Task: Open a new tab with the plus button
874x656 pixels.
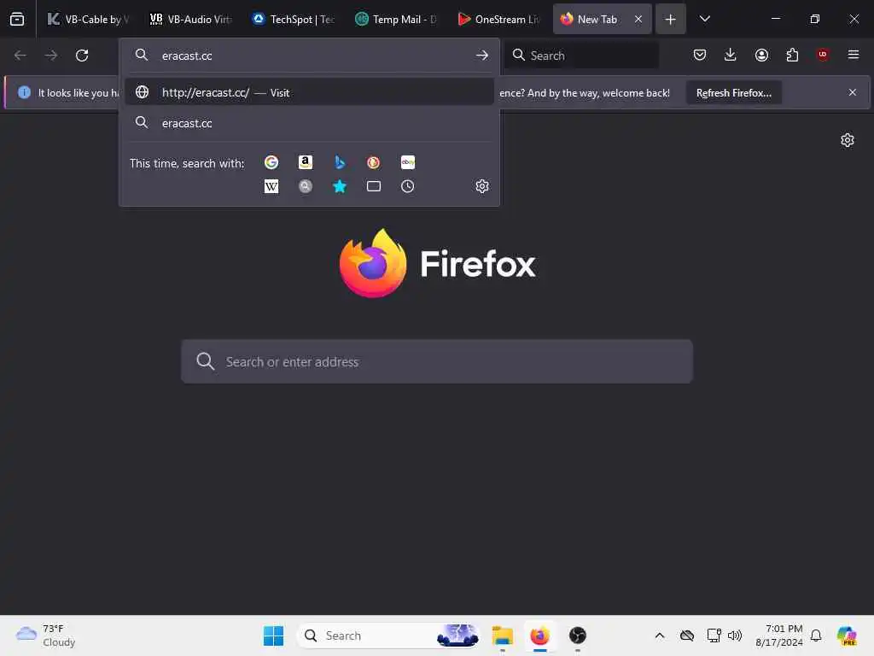Action: [x=671, y=19]
